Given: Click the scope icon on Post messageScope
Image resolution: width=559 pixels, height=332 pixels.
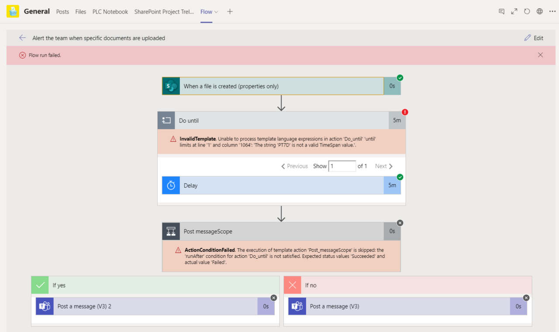Looking at the screenshot, I should tap(171, 231).
